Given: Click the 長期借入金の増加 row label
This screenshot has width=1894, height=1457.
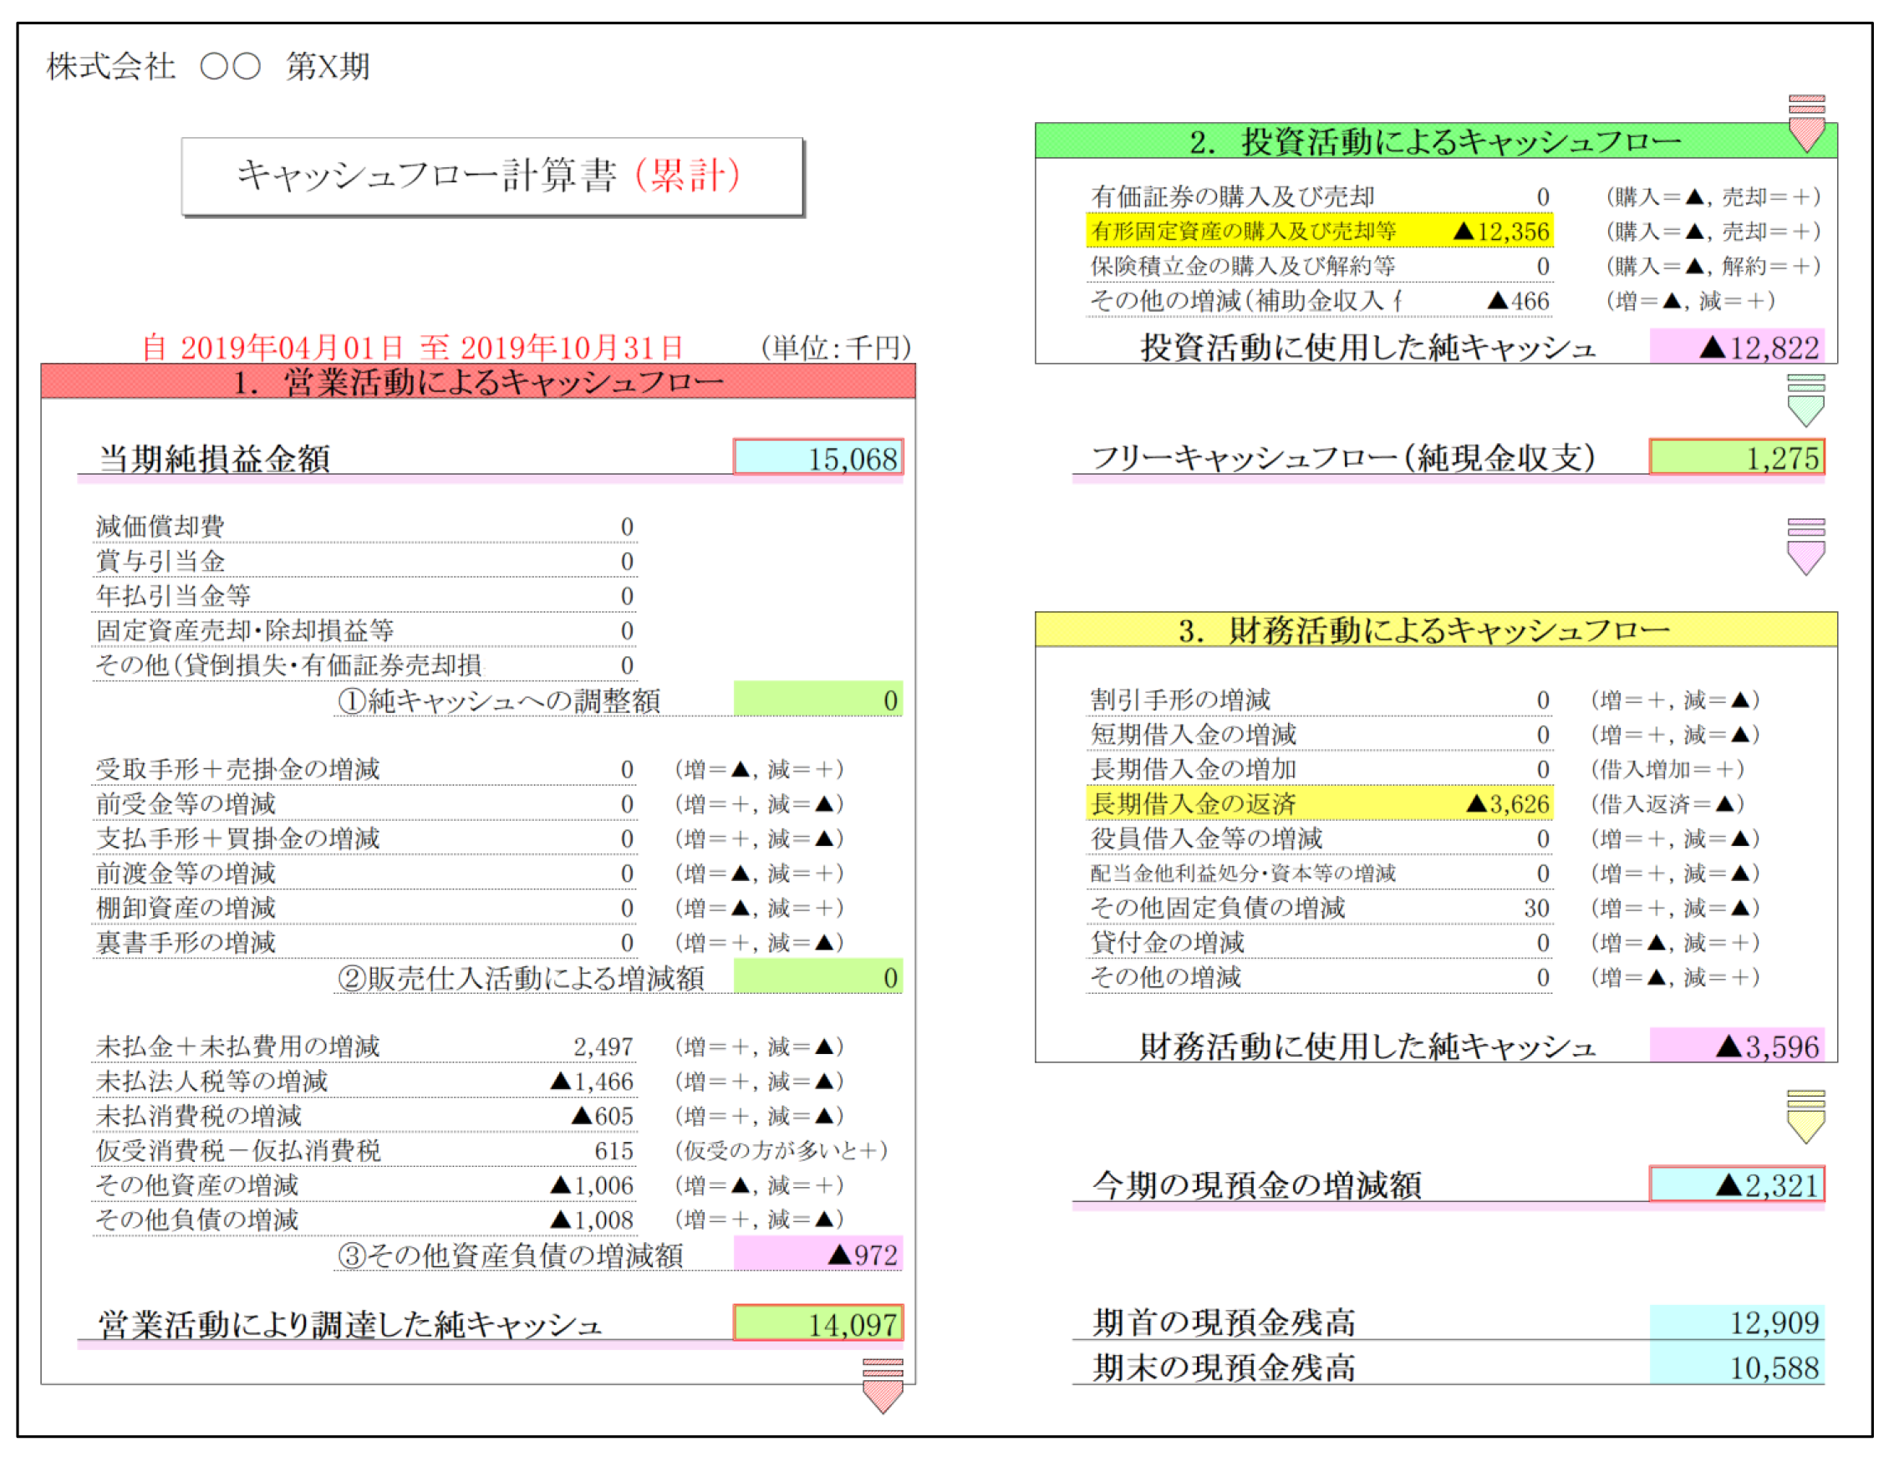Looking at the screenshot, I should (x=1194, y=769).
